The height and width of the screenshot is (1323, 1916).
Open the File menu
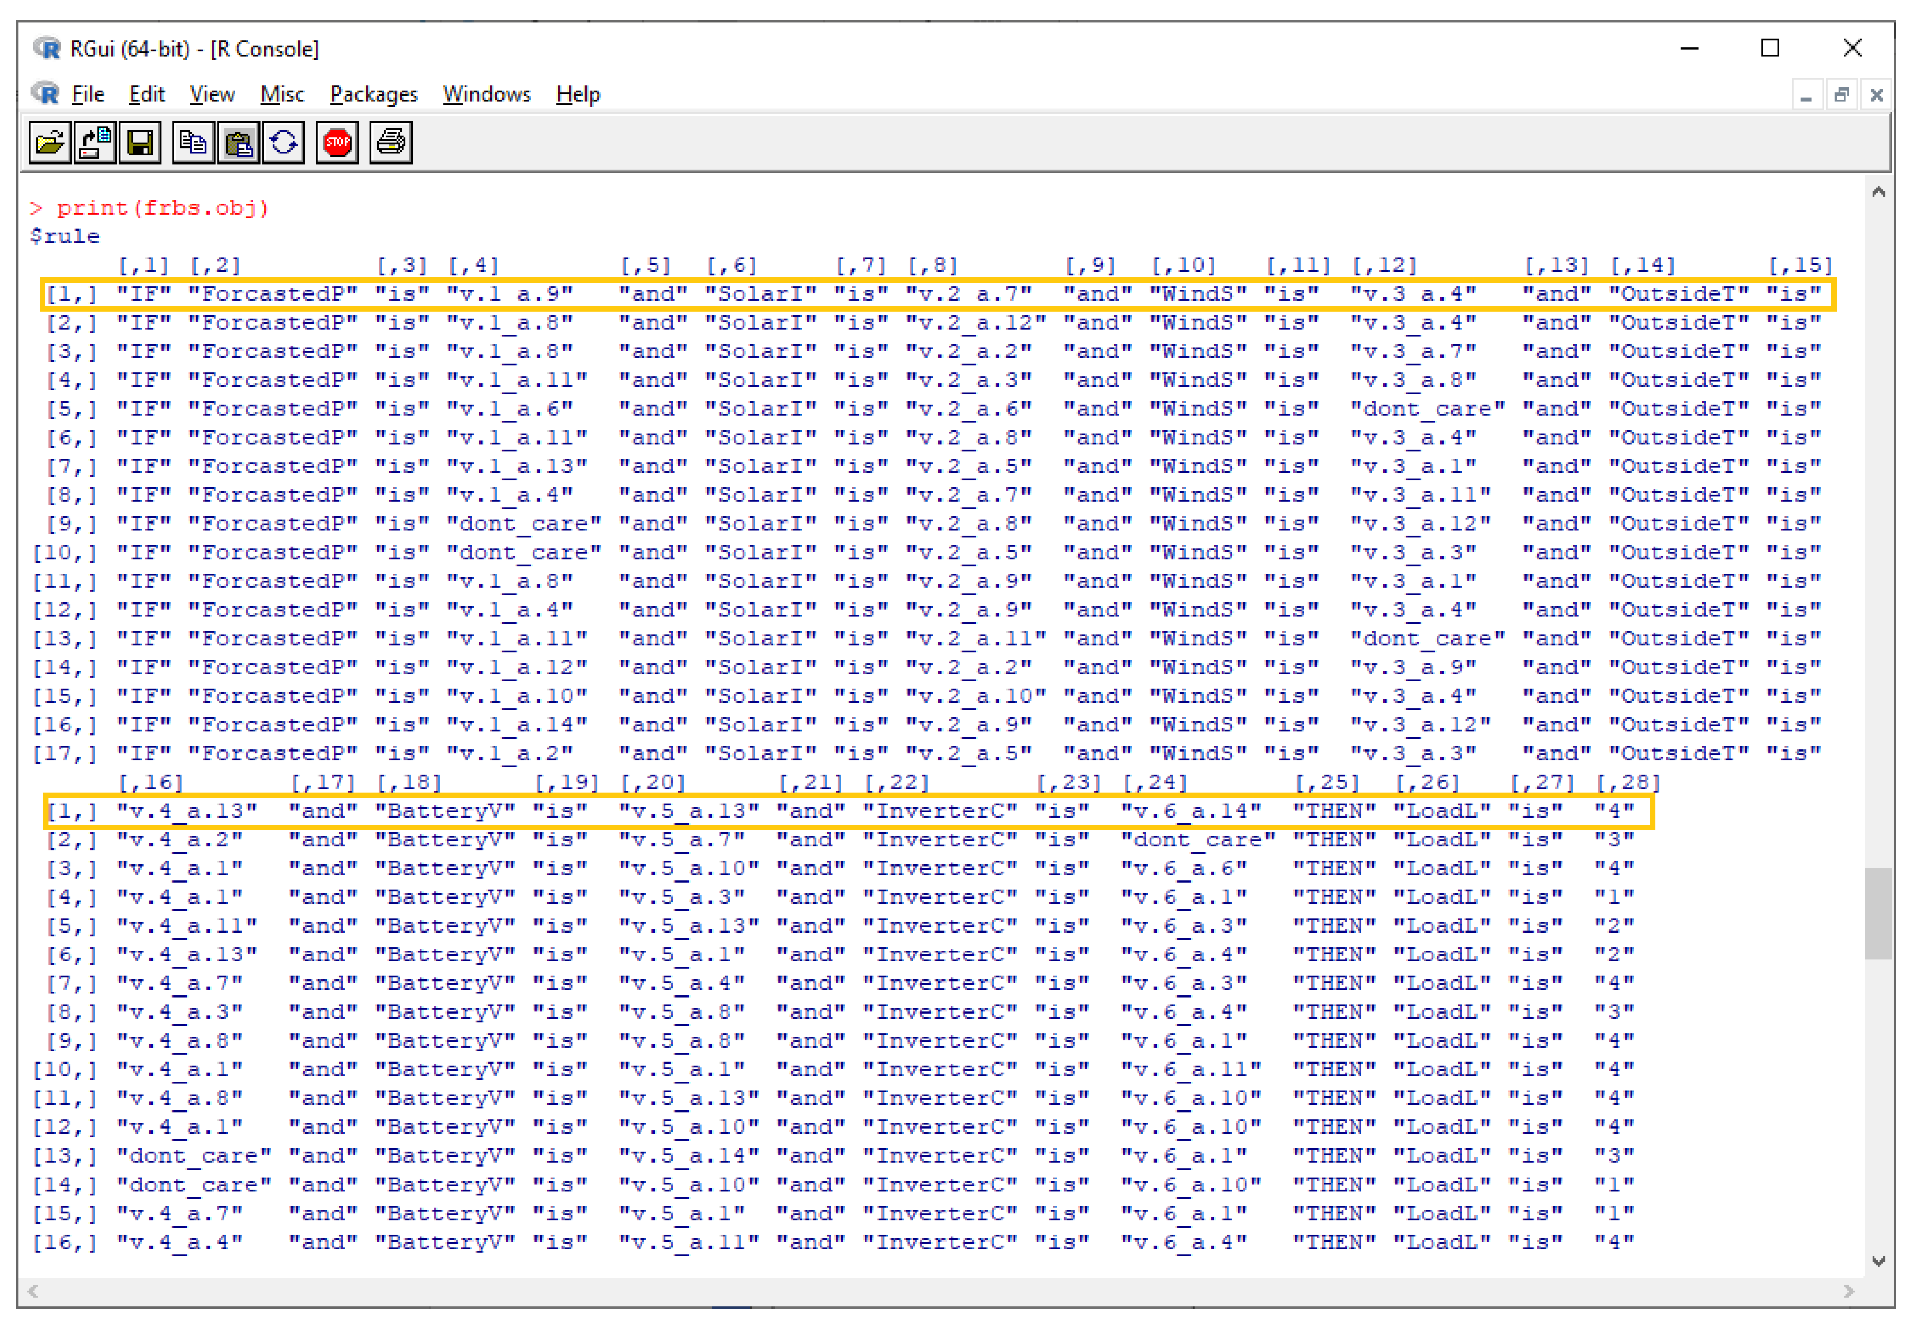point(88,94)
